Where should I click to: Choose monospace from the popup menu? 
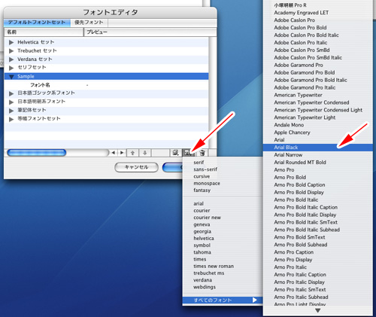(223, 184)
